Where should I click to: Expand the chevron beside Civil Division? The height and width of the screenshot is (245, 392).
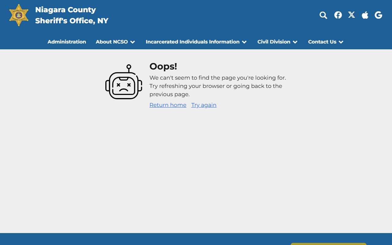coord(295,42)
